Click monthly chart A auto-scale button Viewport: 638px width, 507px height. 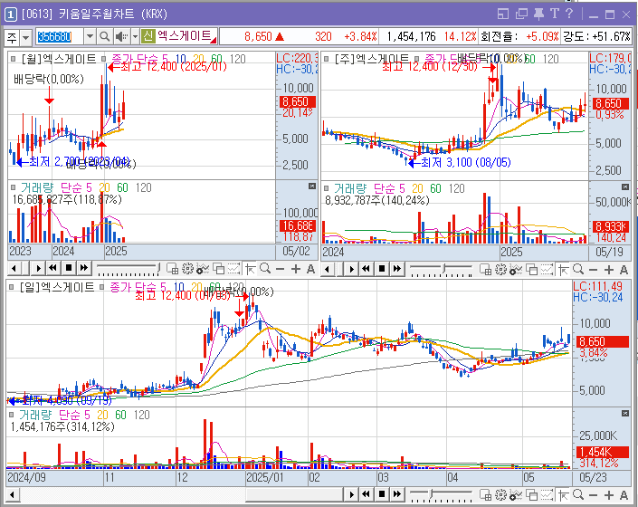(x=310, y=269)
